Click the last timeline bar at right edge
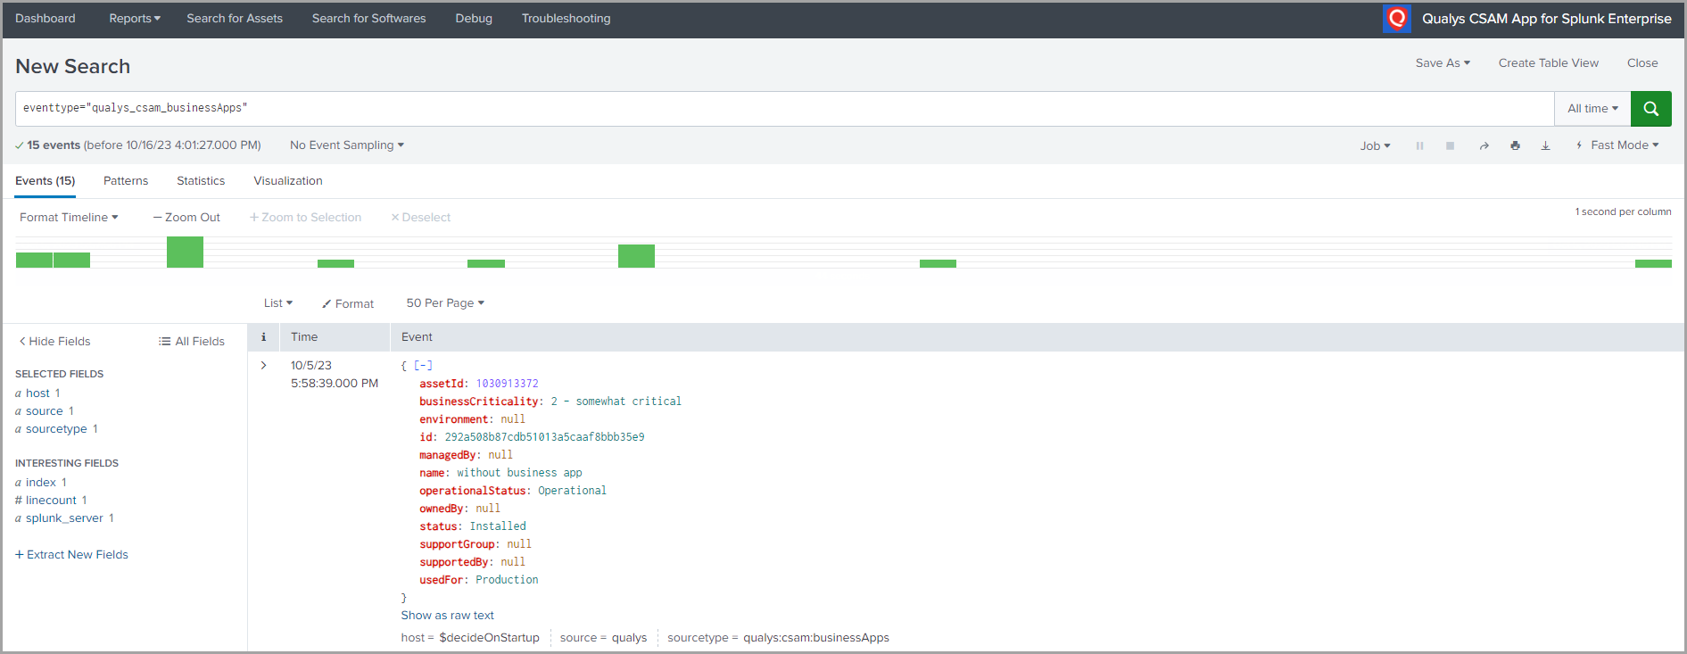This screenshot has width=1687, height=654. (x=1653, y=263)
